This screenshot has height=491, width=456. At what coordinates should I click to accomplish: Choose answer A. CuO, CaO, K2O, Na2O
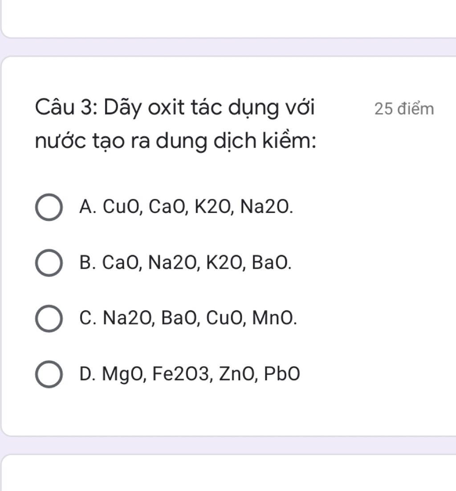coord(187,207)
